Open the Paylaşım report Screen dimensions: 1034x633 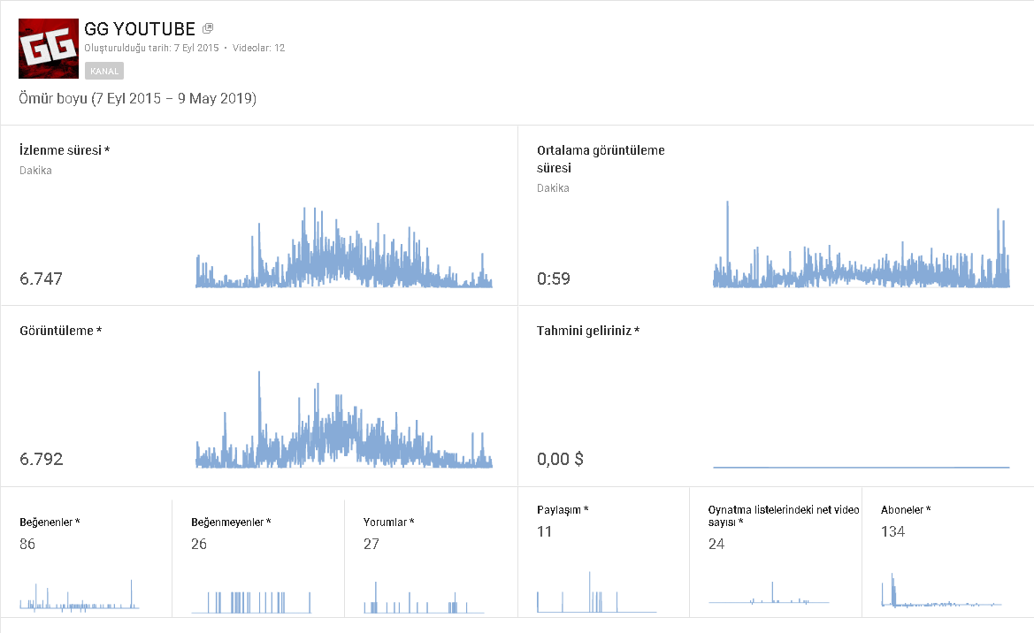563,510
